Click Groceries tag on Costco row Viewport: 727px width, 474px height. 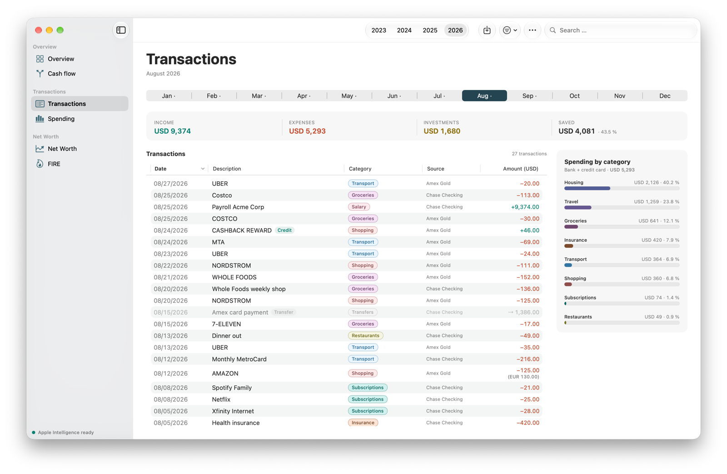363,195
